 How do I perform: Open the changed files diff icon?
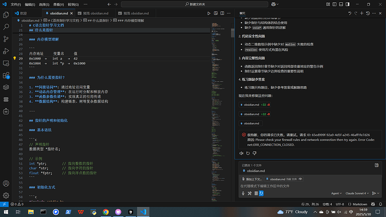(376, 166)
